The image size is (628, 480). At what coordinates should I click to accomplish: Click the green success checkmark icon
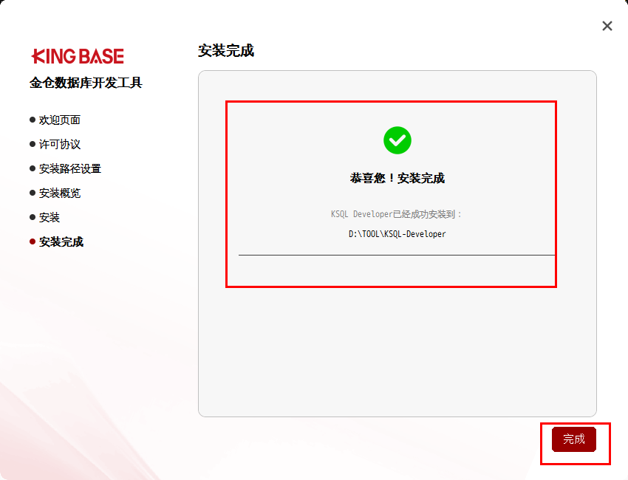[x=397, y=140]
